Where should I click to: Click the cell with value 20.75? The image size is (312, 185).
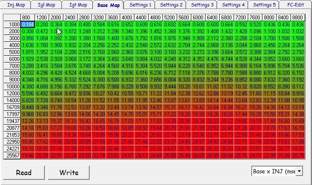(x=298, y=156)
